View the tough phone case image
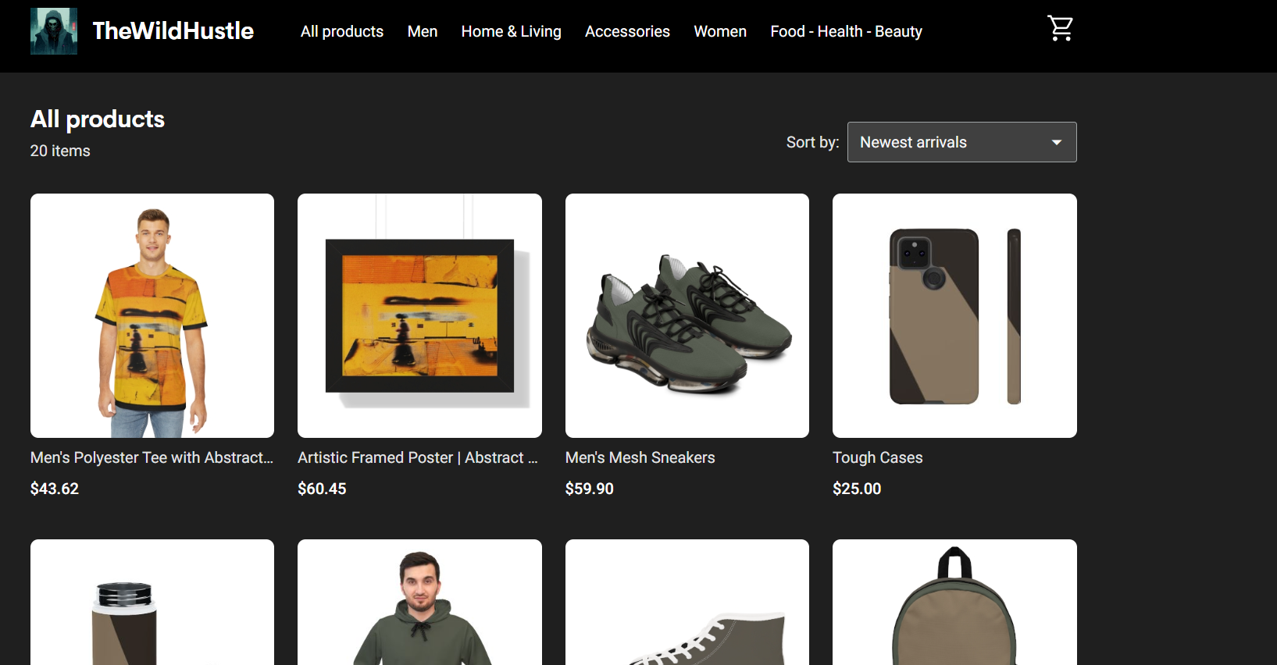This screenshot has height=665, width=1277. point(954,315)
